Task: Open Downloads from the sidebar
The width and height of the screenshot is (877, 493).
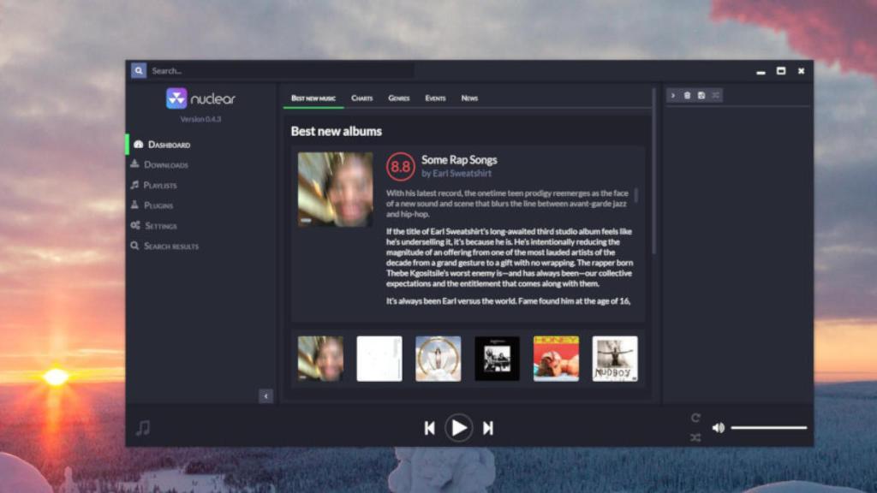Action: pos(165,165)
